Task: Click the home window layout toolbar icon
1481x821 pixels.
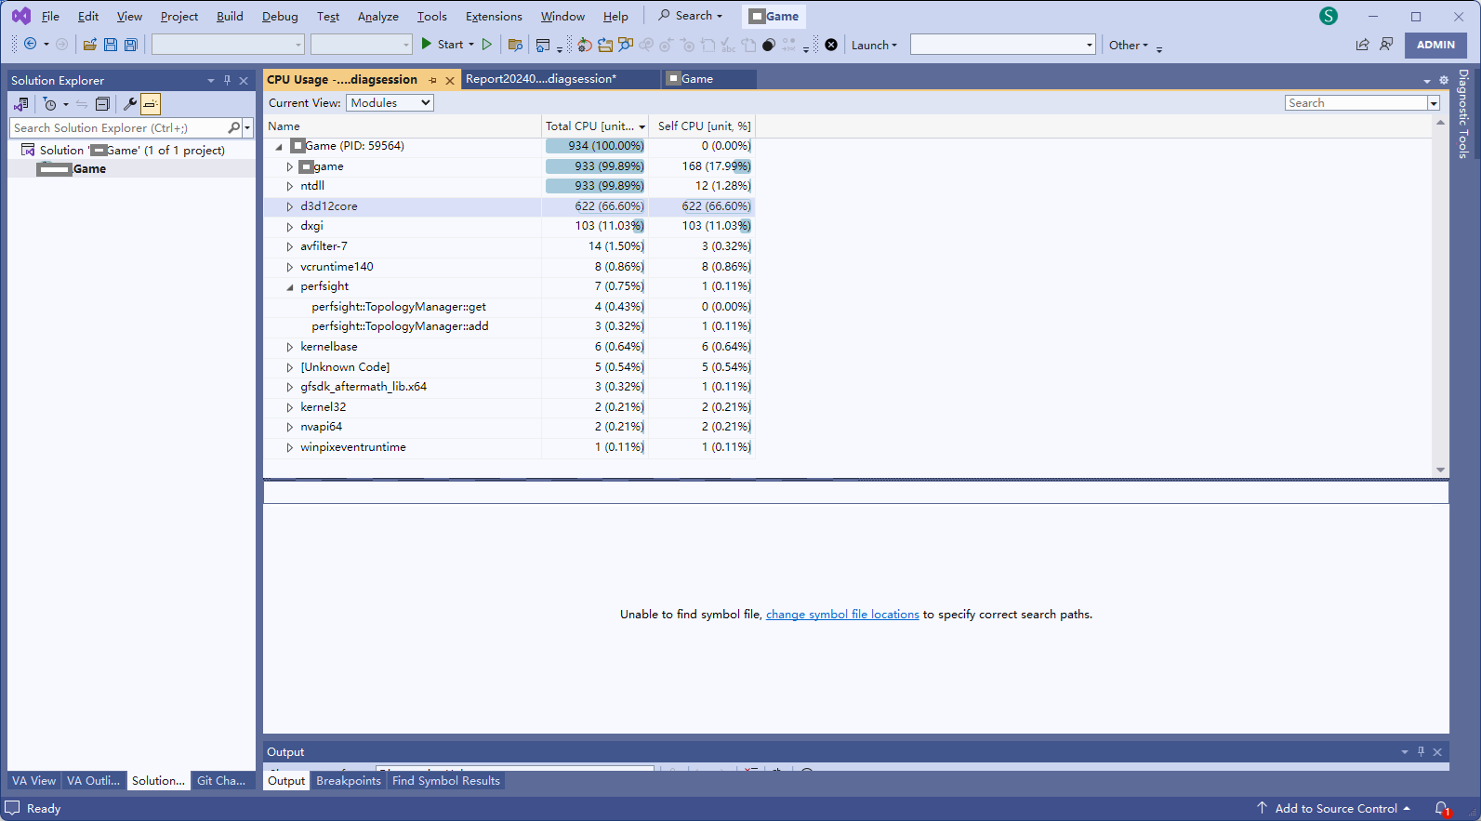Action: 543,45
